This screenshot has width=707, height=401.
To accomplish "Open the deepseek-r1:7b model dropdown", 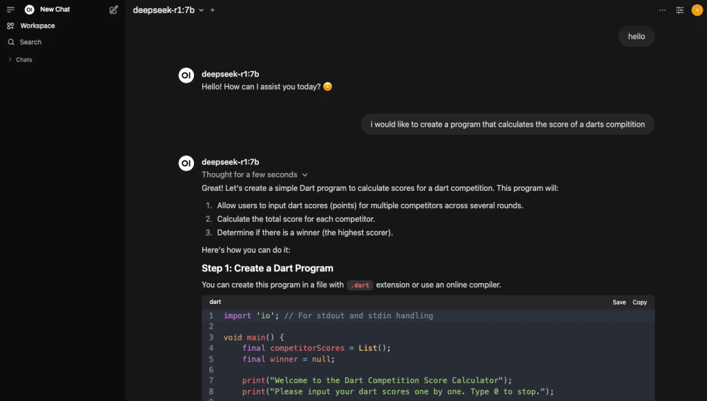I will [x=168, y=10].
